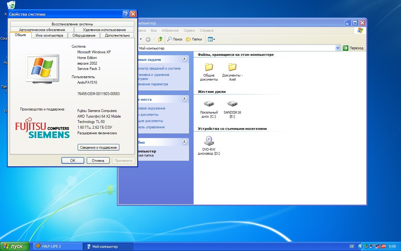Click the taskbar clock showing 0:00
Image resolution: width=401 pixels, height=251 pixels.
coord(392,246)
